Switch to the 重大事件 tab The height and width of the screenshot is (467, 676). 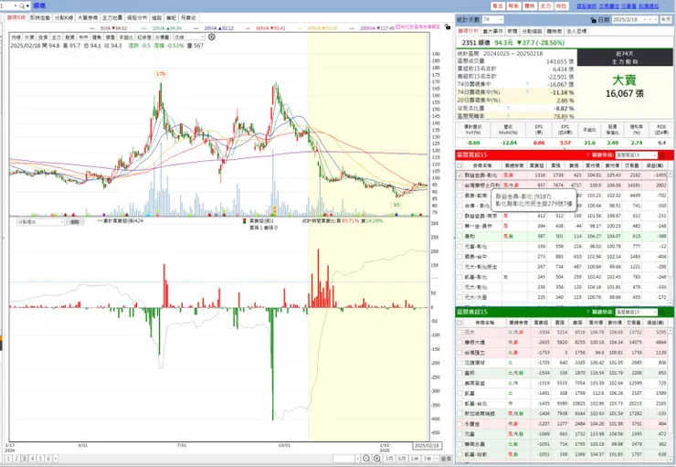pyautogui.click(x=492, y=31)
